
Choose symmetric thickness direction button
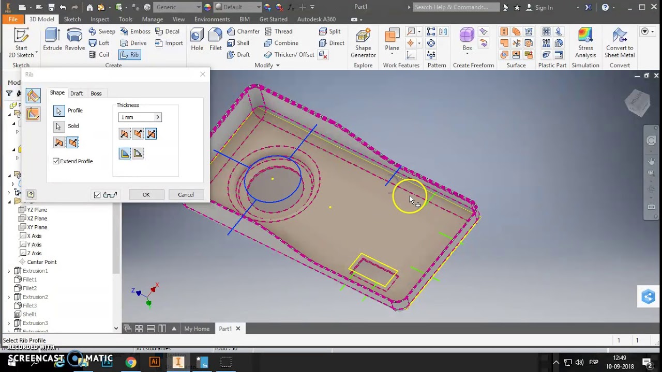(x=151, y=134)
